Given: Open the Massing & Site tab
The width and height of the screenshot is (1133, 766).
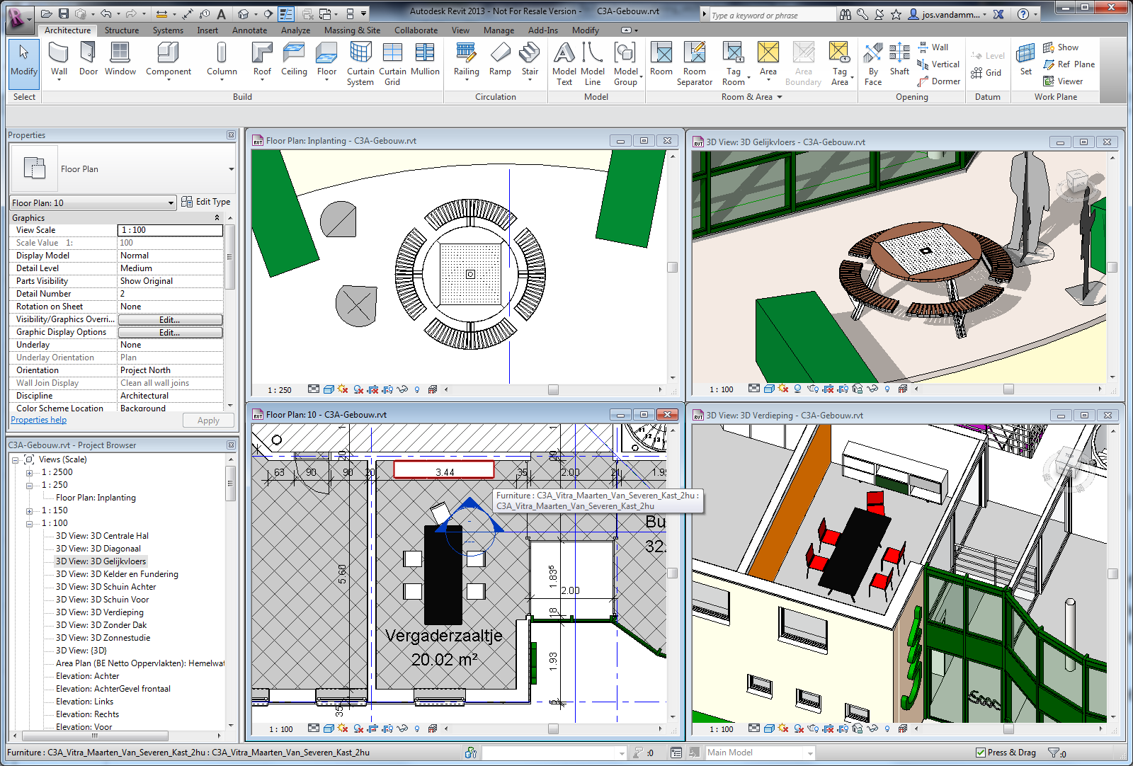Looking at the screenshot, I should (x=352, y=30).
